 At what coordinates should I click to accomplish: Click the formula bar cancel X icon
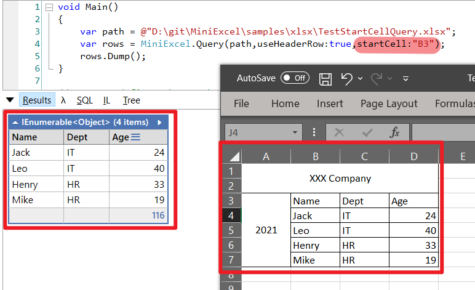click(339, 132)
